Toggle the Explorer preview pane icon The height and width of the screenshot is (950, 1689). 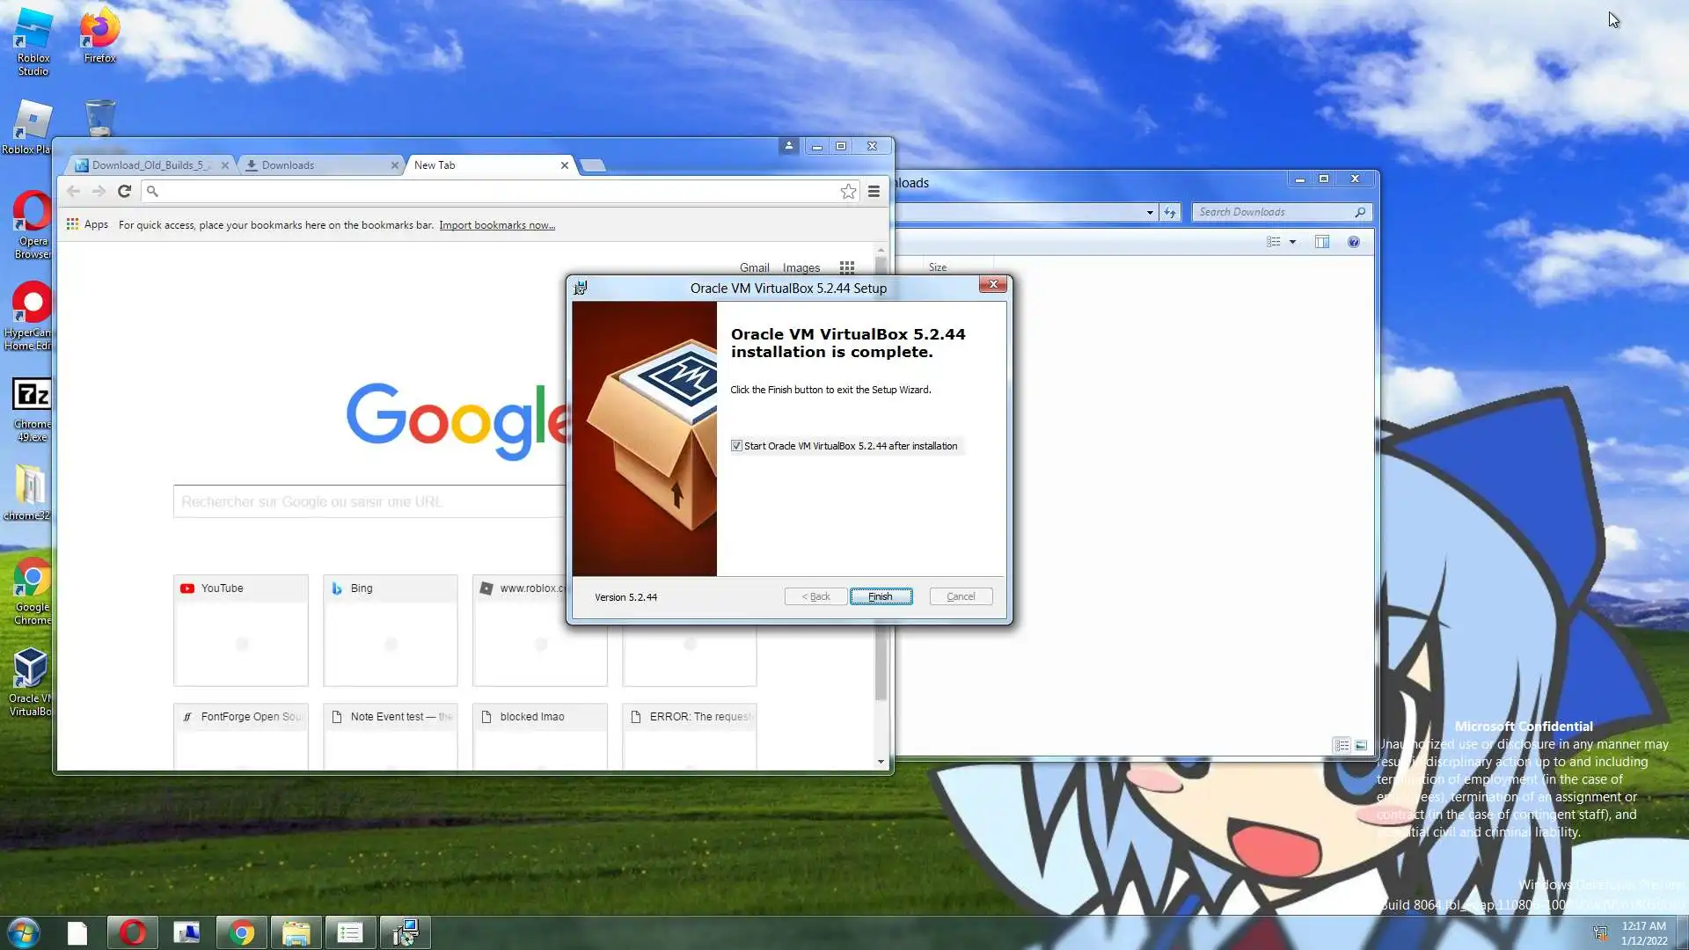point(1321,242)
